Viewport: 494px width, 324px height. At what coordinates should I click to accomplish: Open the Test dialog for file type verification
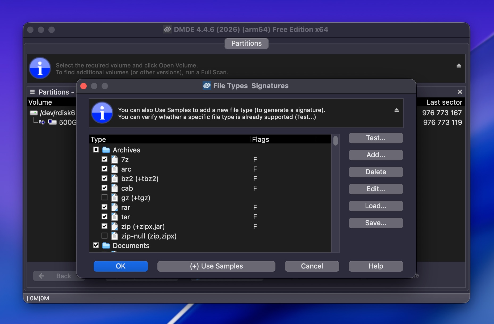pos(375,138)
